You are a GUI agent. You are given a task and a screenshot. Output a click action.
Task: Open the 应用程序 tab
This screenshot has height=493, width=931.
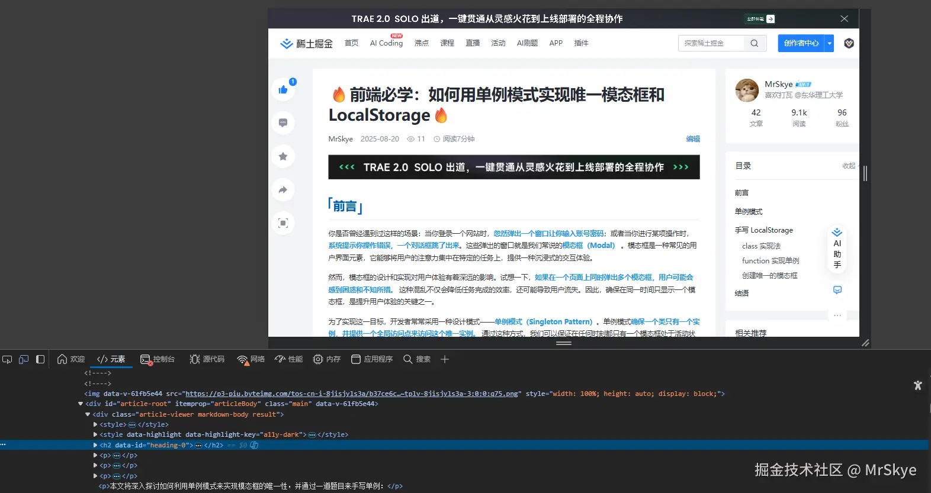pyautogui.click(x=372, y=359)
